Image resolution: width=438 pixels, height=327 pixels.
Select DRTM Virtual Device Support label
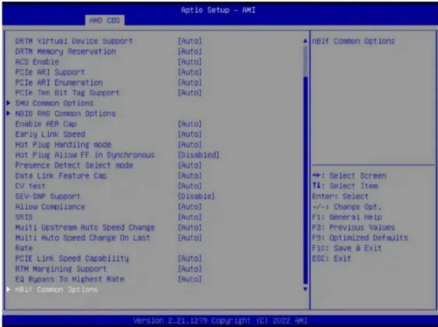point(74,41)
